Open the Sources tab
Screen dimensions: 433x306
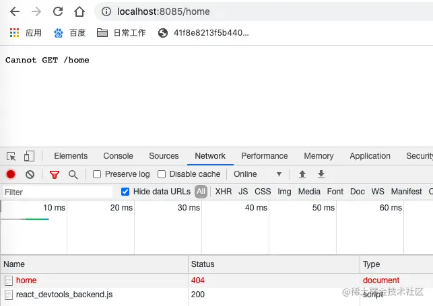tap(164, 156)
